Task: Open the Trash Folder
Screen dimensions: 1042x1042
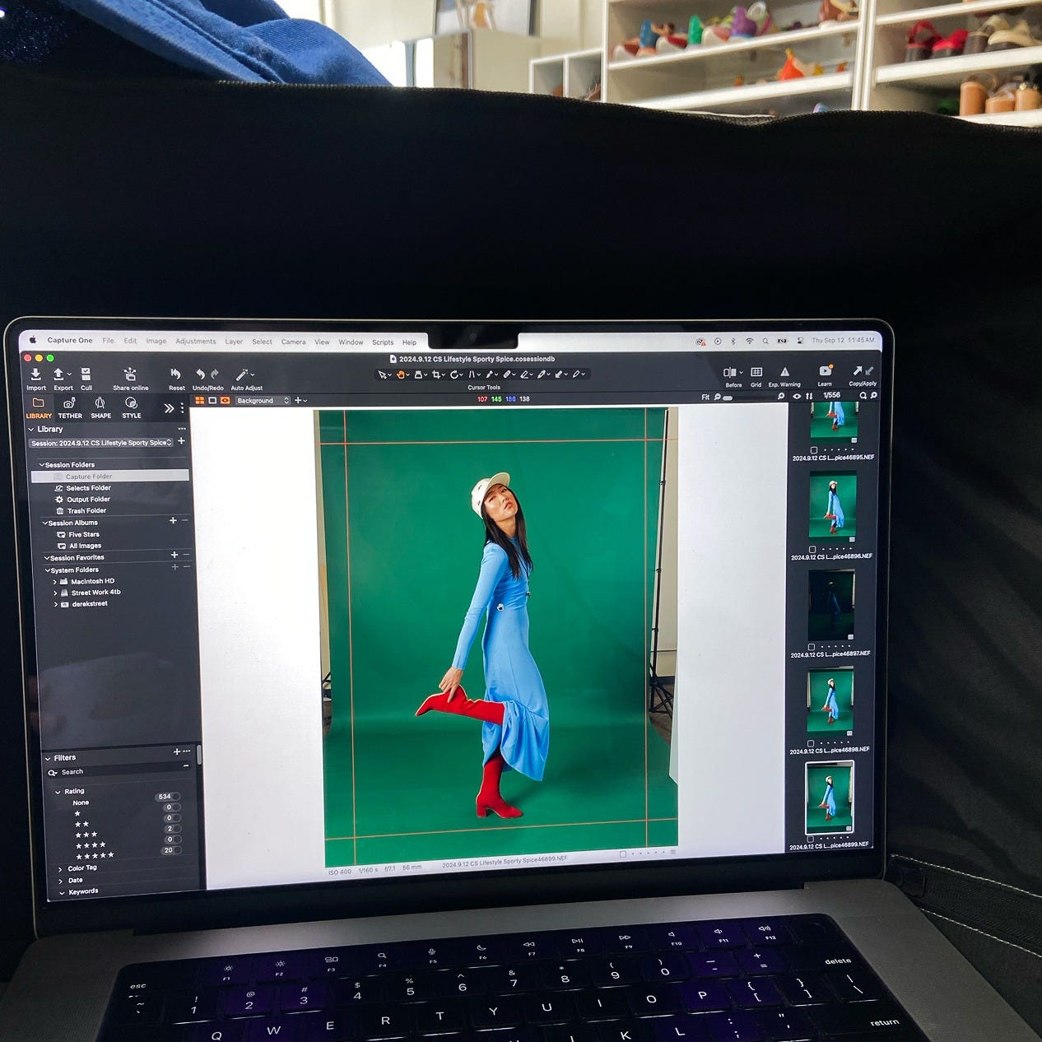Action: click(x=86, y=511)
